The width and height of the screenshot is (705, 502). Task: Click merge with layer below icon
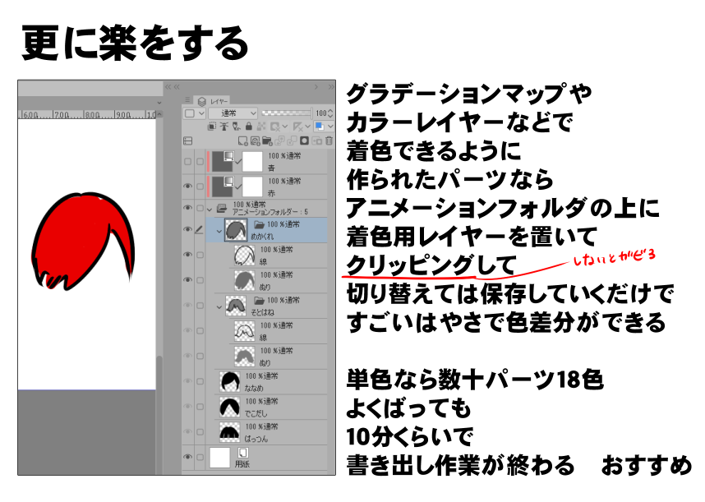[292, 140]
